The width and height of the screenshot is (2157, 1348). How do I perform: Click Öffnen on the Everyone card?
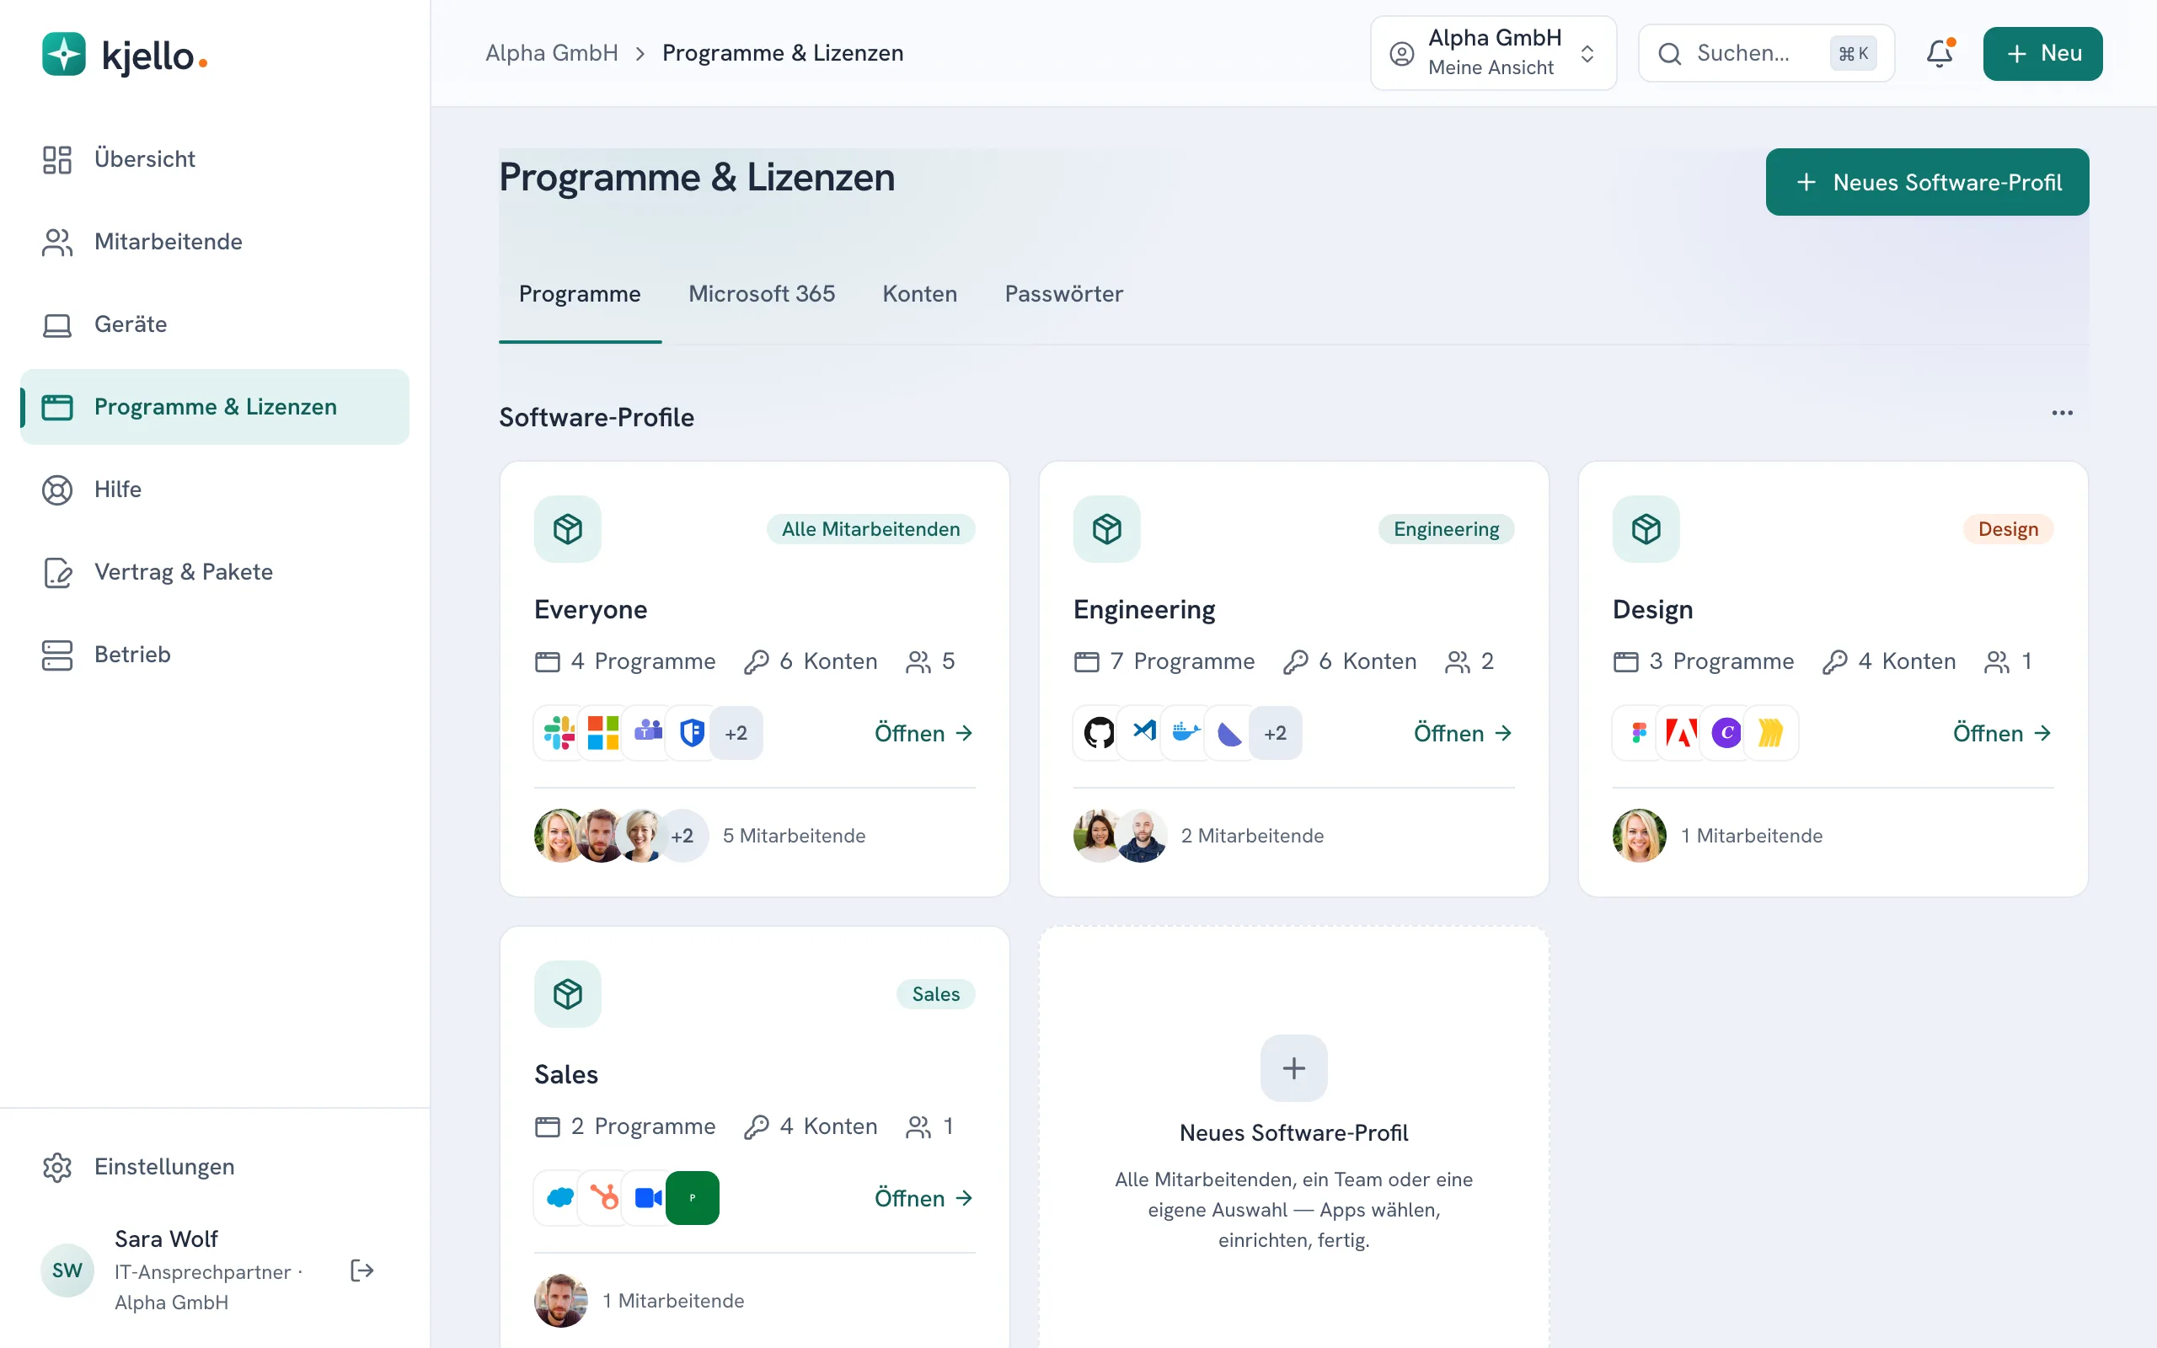(x=923, y=733)
